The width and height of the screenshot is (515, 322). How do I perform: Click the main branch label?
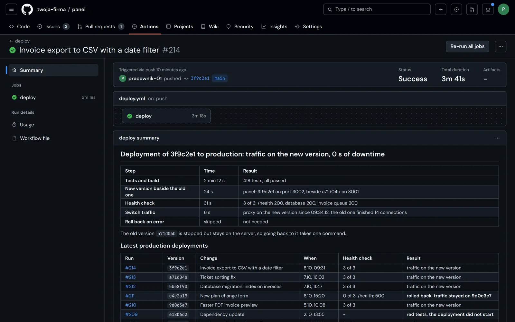pyautogui.click(x=220, y=78)
